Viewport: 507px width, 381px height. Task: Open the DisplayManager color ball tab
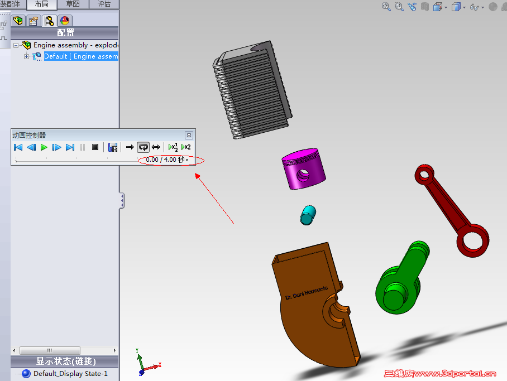coord(65,21)
